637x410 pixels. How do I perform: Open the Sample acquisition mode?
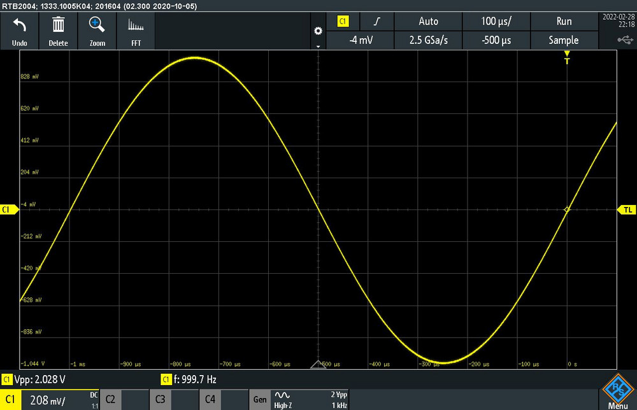(564, 40)
